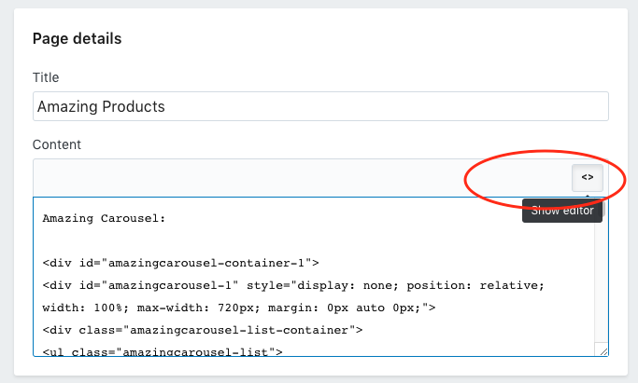Click the word Amazing in Title field
The height and width of the screenshot is (383, 638).
click(x=65, y=106)
